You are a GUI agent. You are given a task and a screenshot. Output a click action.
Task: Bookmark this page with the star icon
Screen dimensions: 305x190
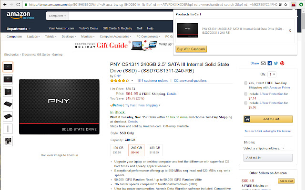tap(285, 4)
